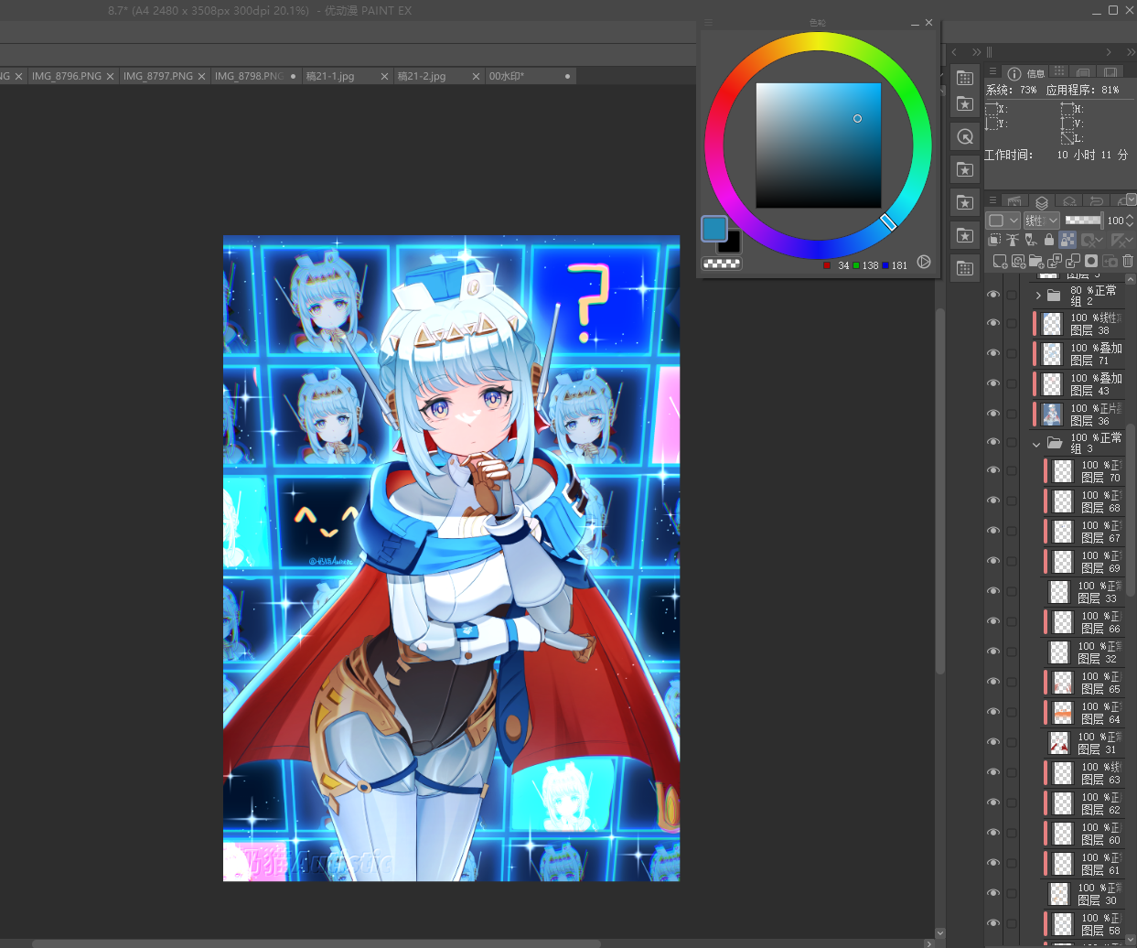1137x948 pixels.
Task: Toggle lock transparent pixels icon
Action: [x=1067, y=240]
